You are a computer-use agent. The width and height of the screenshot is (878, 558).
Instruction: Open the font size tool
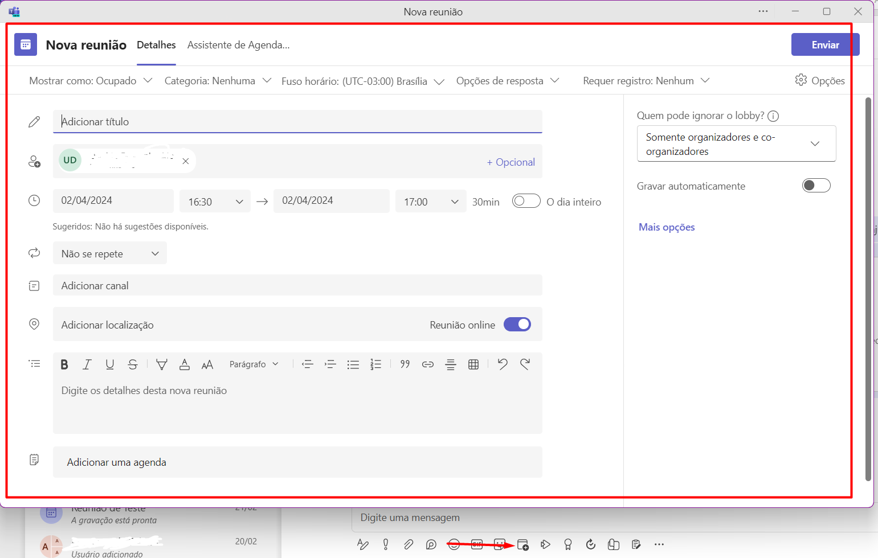tap(207, 364)
